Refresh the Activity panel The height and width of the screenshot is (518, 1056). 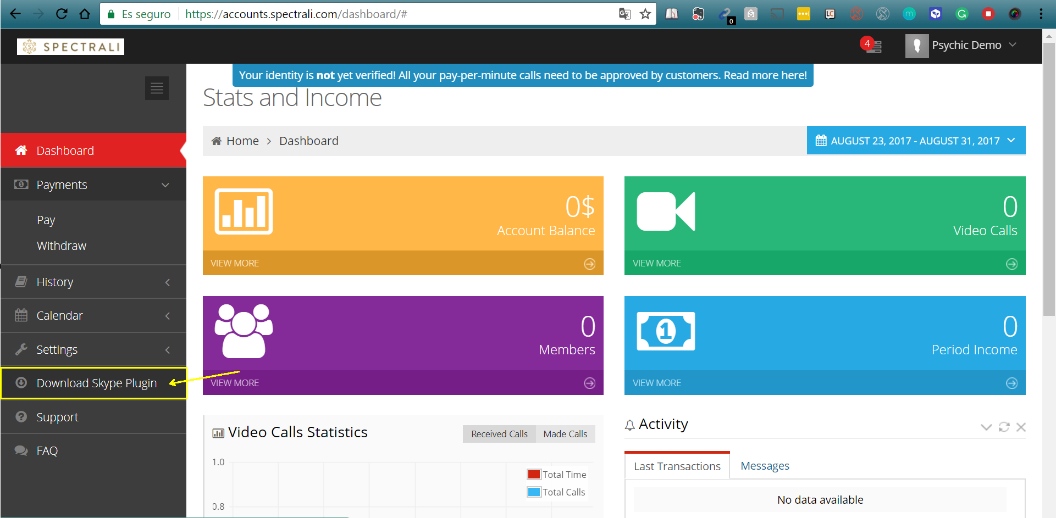coord(1004,427)
